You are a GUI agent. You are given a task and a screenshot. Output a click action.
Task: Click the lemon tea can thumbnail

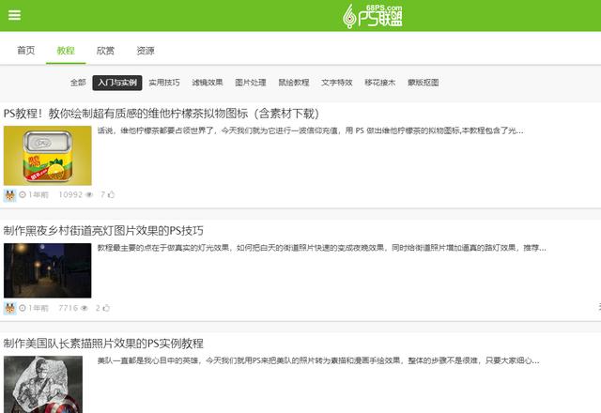[48, 156]
